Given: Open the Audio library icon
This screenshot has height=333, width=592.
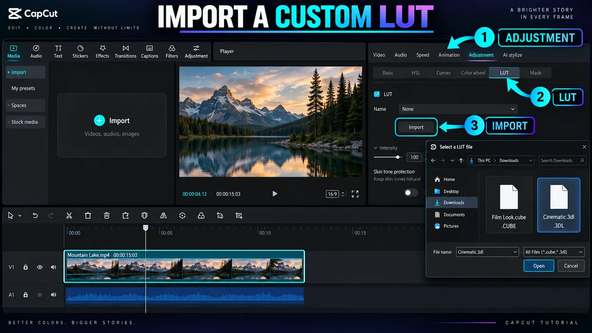Looking at the screenshot, I should (36, 48).
